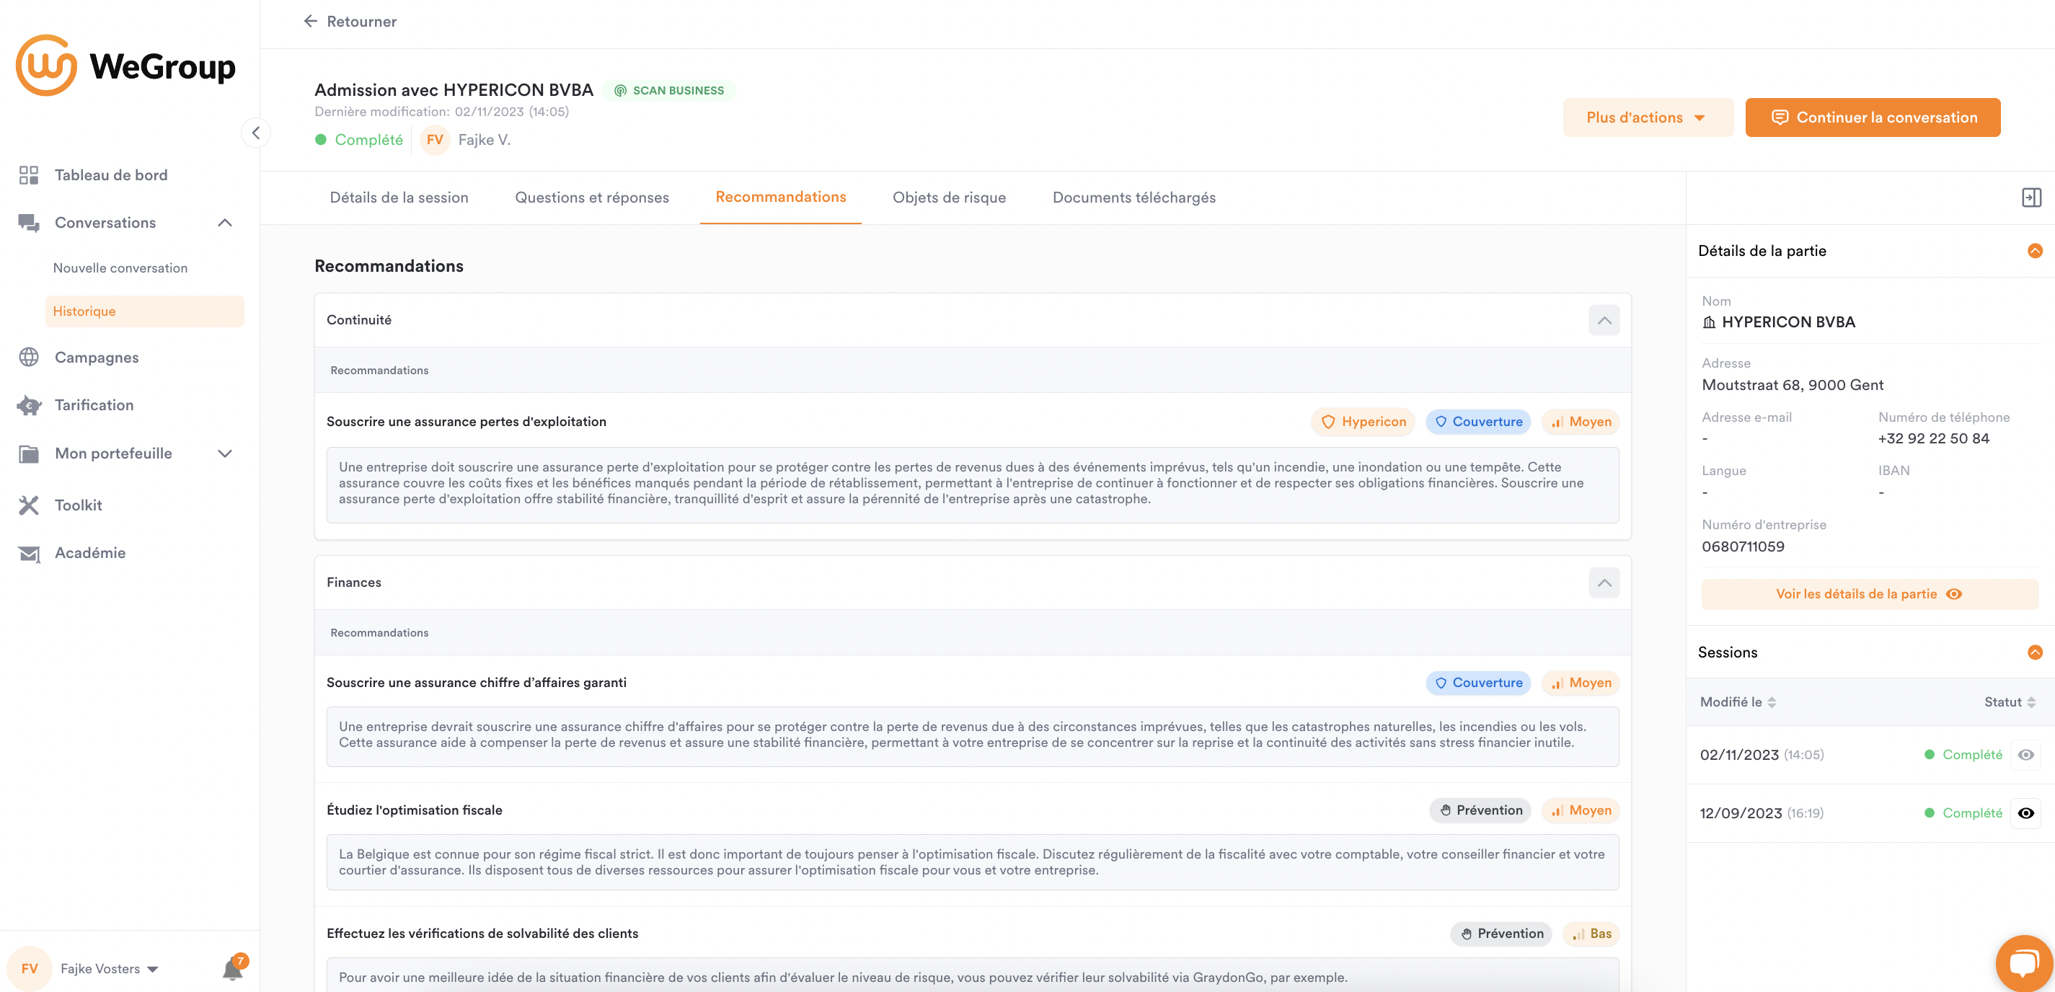
Task: Sort sessions by Statut
Action: pos(2010,701)
